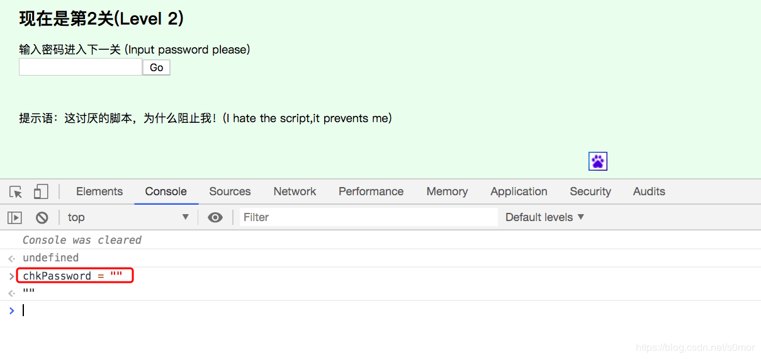This screenshot has width=761, height=359.
Task: Toggle the device toolbar icon
Action: pos(41,192)
